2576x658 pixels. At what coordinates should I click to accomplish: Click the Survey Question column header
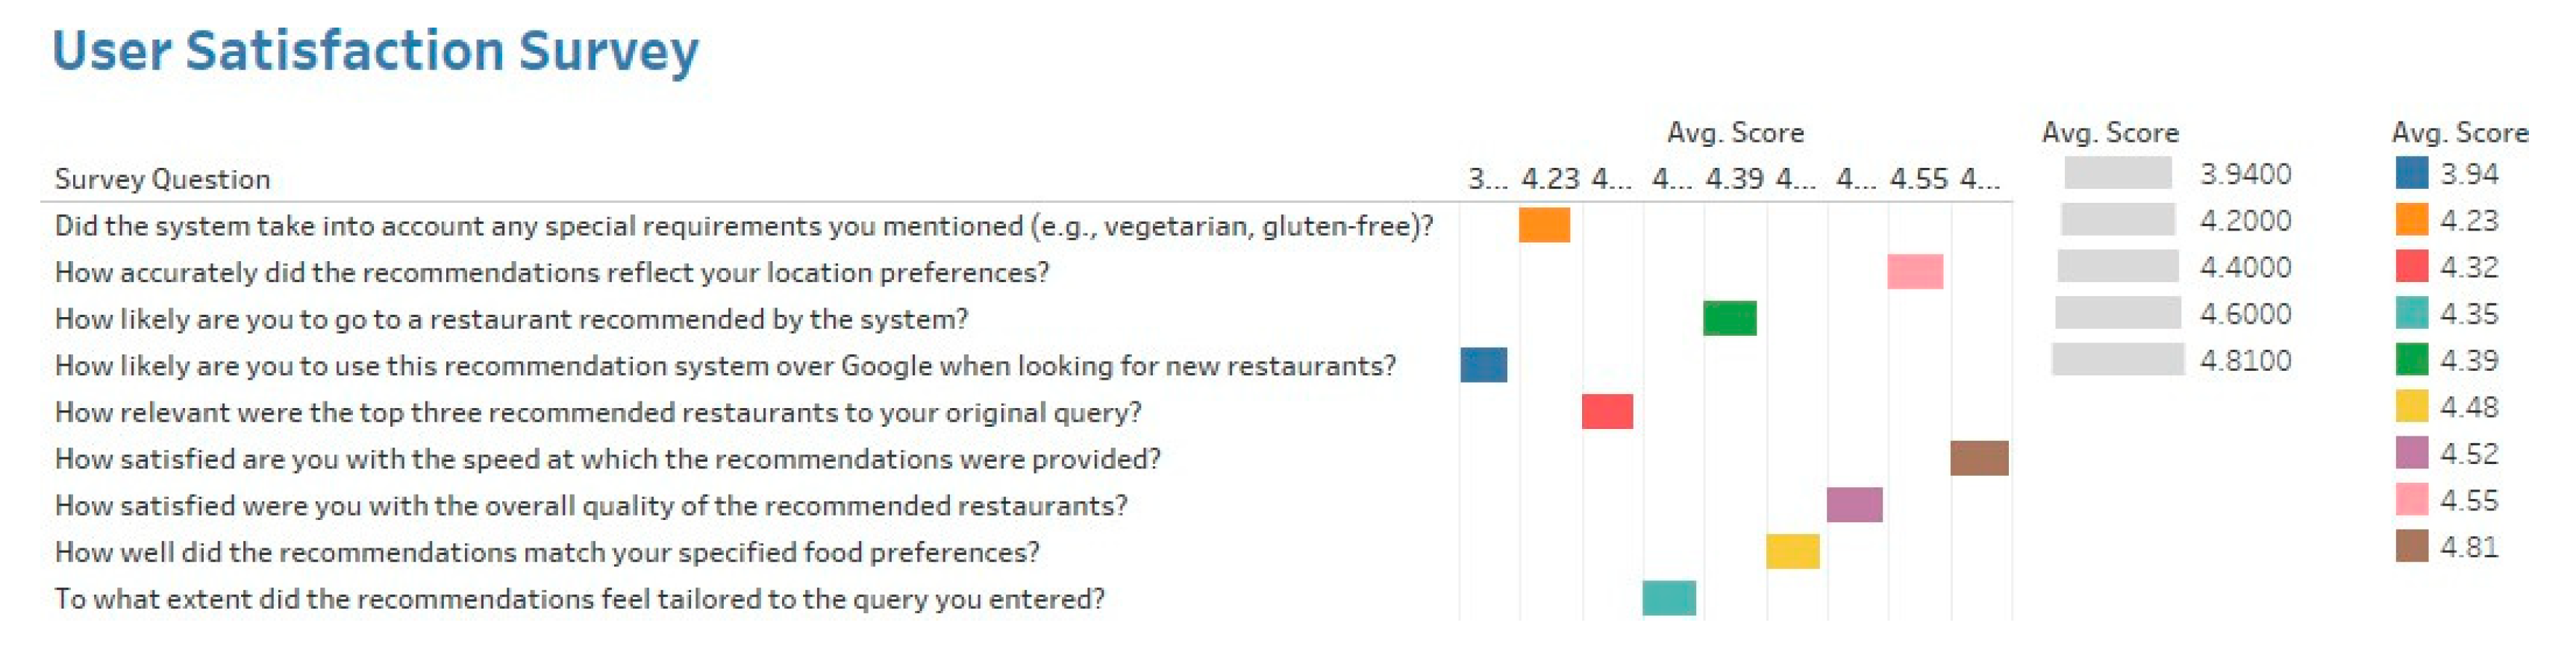click(x=162, y=179)
